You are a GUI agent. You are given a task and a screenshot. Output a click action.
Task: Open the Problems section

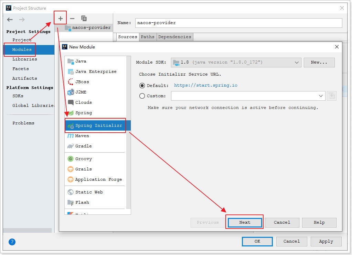23,123
